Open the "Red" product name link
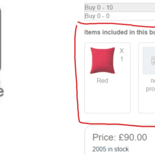 (x=102, y=81)
